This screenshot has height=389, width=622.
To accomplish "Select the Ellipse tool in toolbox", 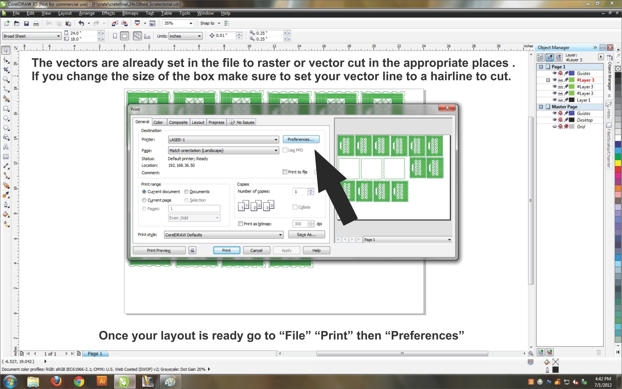I will (x=6, y=119).
